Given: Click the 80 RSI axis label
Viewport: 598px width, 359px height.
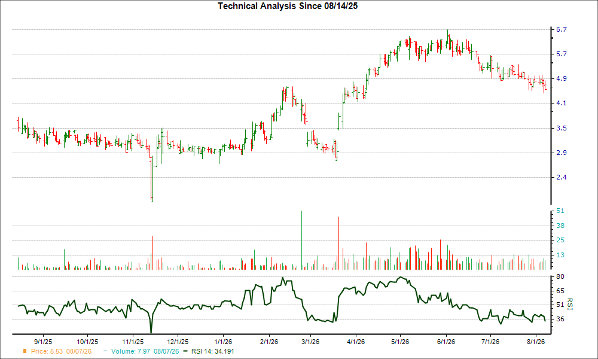Looking at the screenshot, I should [x=560, y=276].
